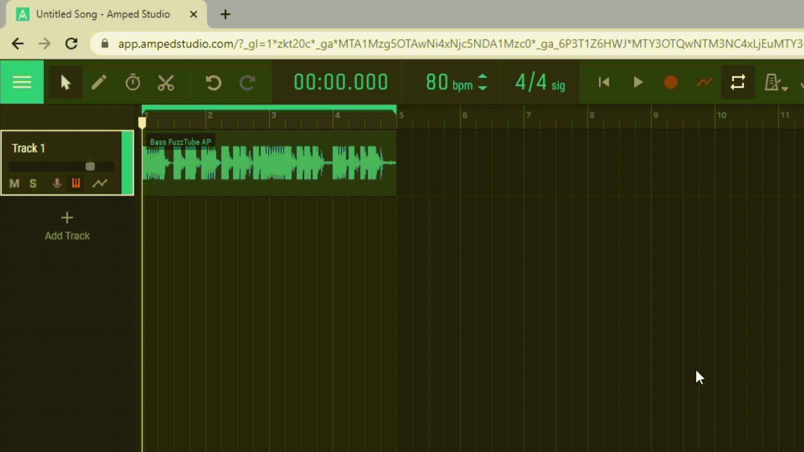Image resolution: width=804 pixels, height=452 pixels.
Task: Enable Solo on Track 1
Action: pos(33,183)
